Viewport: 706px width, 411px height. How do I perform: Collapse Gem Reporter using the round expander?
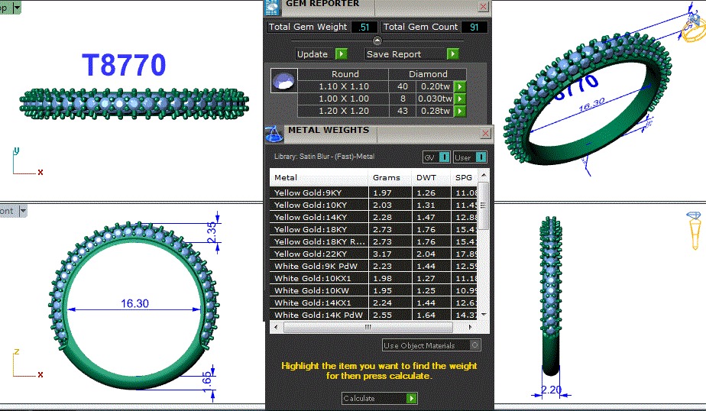[377, 40]
